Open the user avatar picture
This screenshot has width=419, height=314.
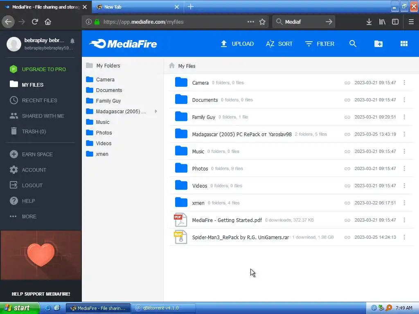point(14,44)
